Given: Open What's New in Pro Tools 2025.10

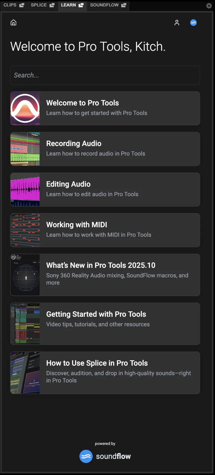Looking at the screenshot, I should (x=105, y=275).
